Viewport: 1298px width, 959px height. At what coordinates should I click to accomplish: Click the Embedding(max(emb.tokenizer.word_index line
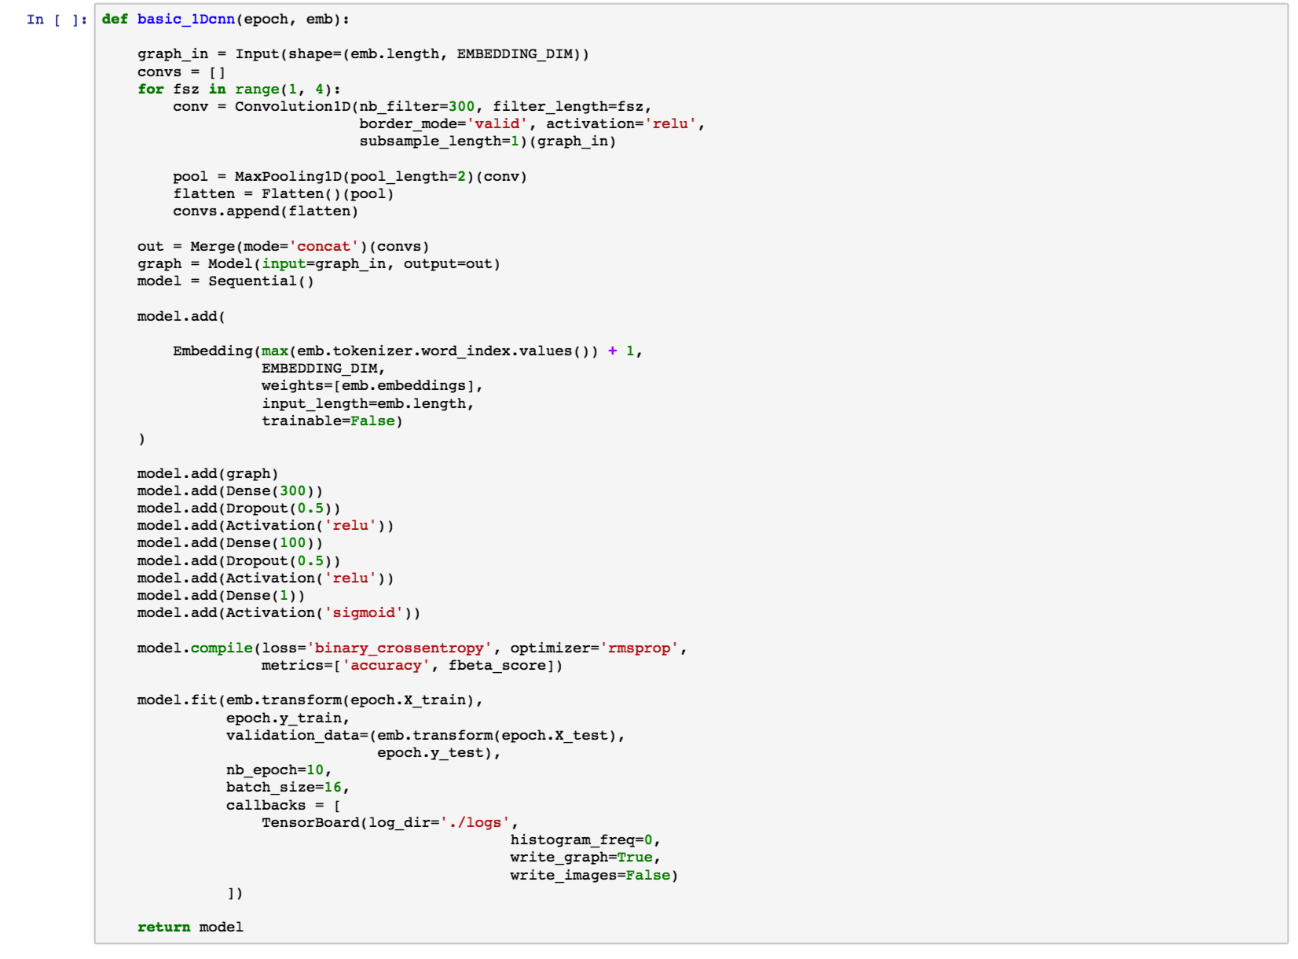[x=408, y=351]
